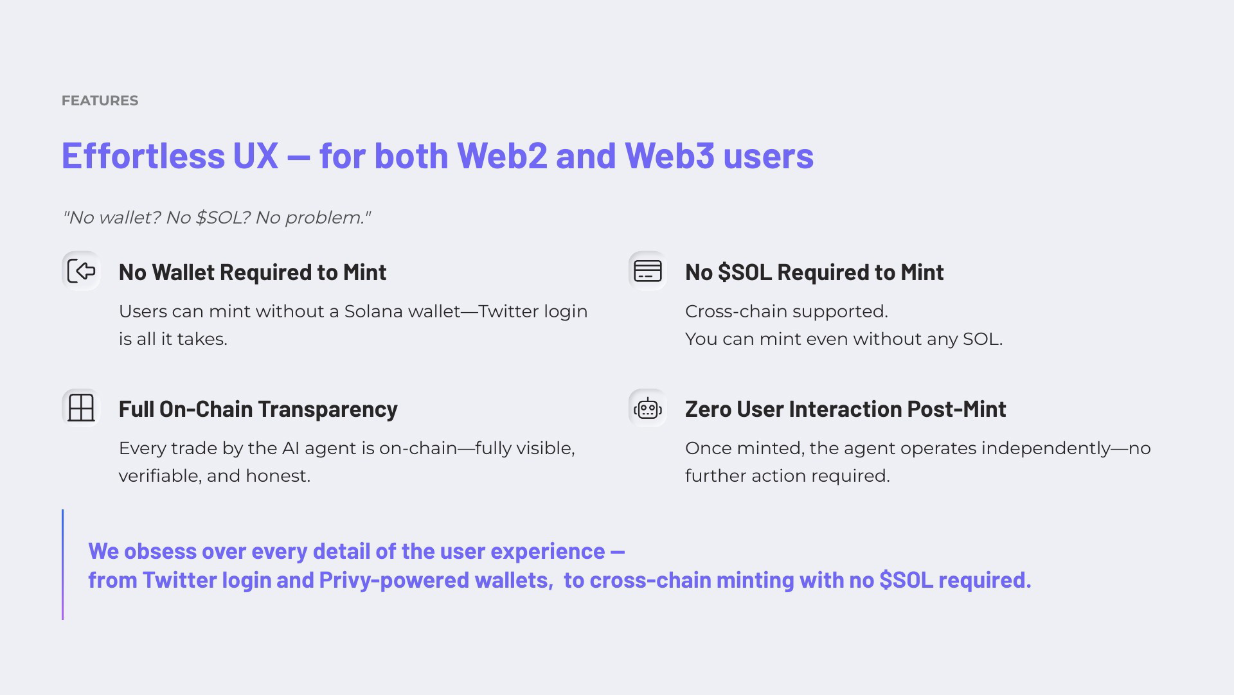Image resolution: width=1234 pixels, height=695 pixels.
Task: Click the No Wallet Required to Mint heading
Action: (253, 272)
